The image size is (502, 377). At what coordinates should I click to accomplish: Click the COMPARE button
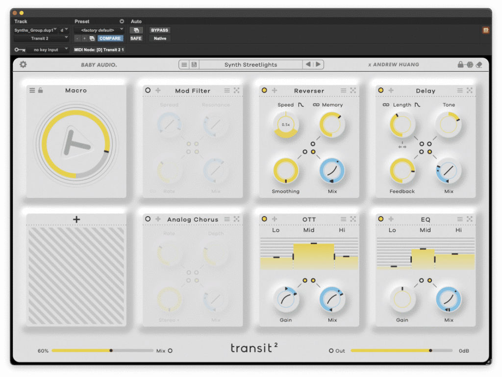(110, 38)
